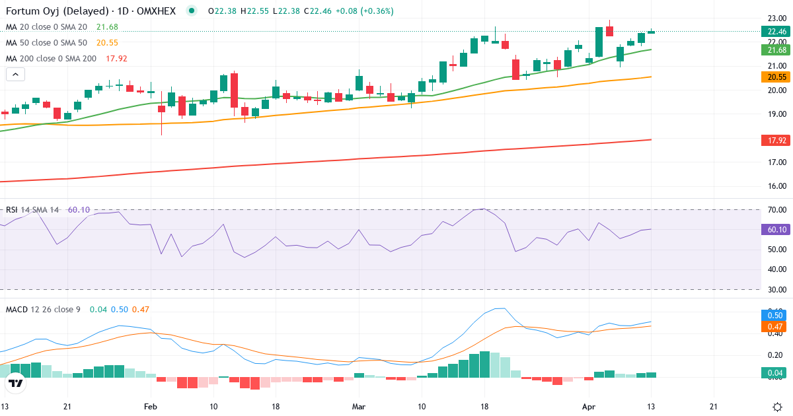Screen dimensions: 793x416
Task: Toggle the 0.50 MACD value label
Action: (774, 317)
